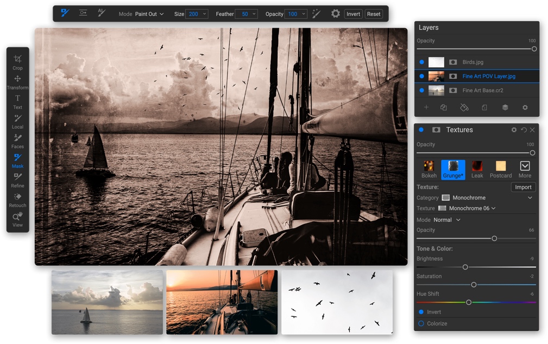Click the Refine tool icon
Screen dimensions: 548x344
[17, 180]
